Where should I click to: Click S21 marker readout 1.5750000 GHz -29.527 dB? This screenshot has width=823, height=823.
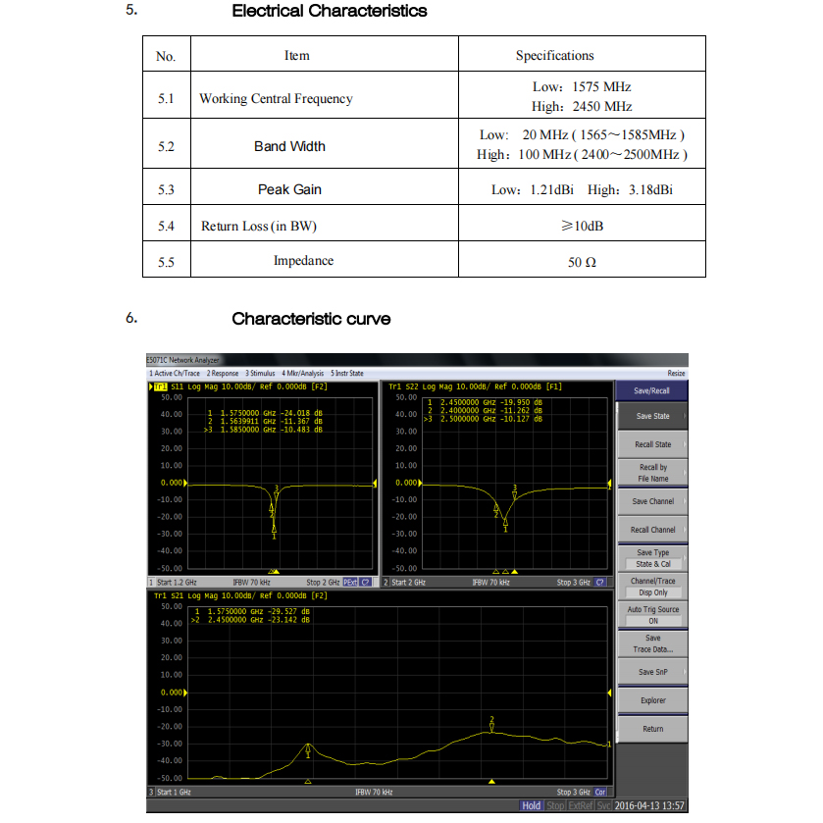(252, 611)
